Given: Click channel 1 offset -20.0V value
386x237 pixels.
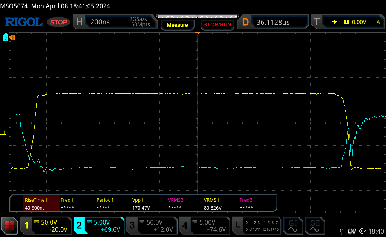Looking at the screenshot, I should [x=58, y=229].
